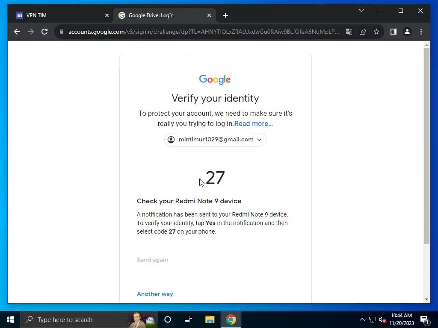Open the notification center icon
Viewport: 438px width, 328px height.
pos(424,320)
